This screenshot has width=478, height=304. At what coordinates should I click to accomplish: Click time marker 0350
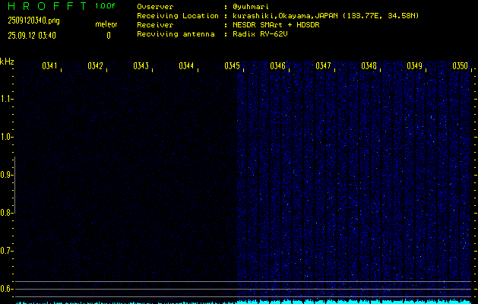[460, 66]
